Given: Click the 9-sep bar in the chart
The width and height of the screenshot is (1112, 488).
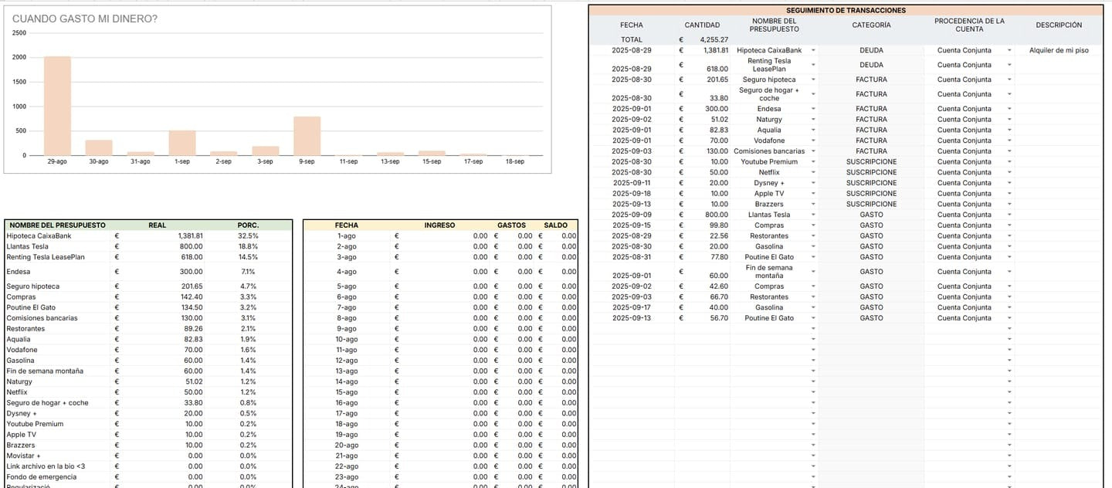Looking at the screenshot, I should (307, 136).
